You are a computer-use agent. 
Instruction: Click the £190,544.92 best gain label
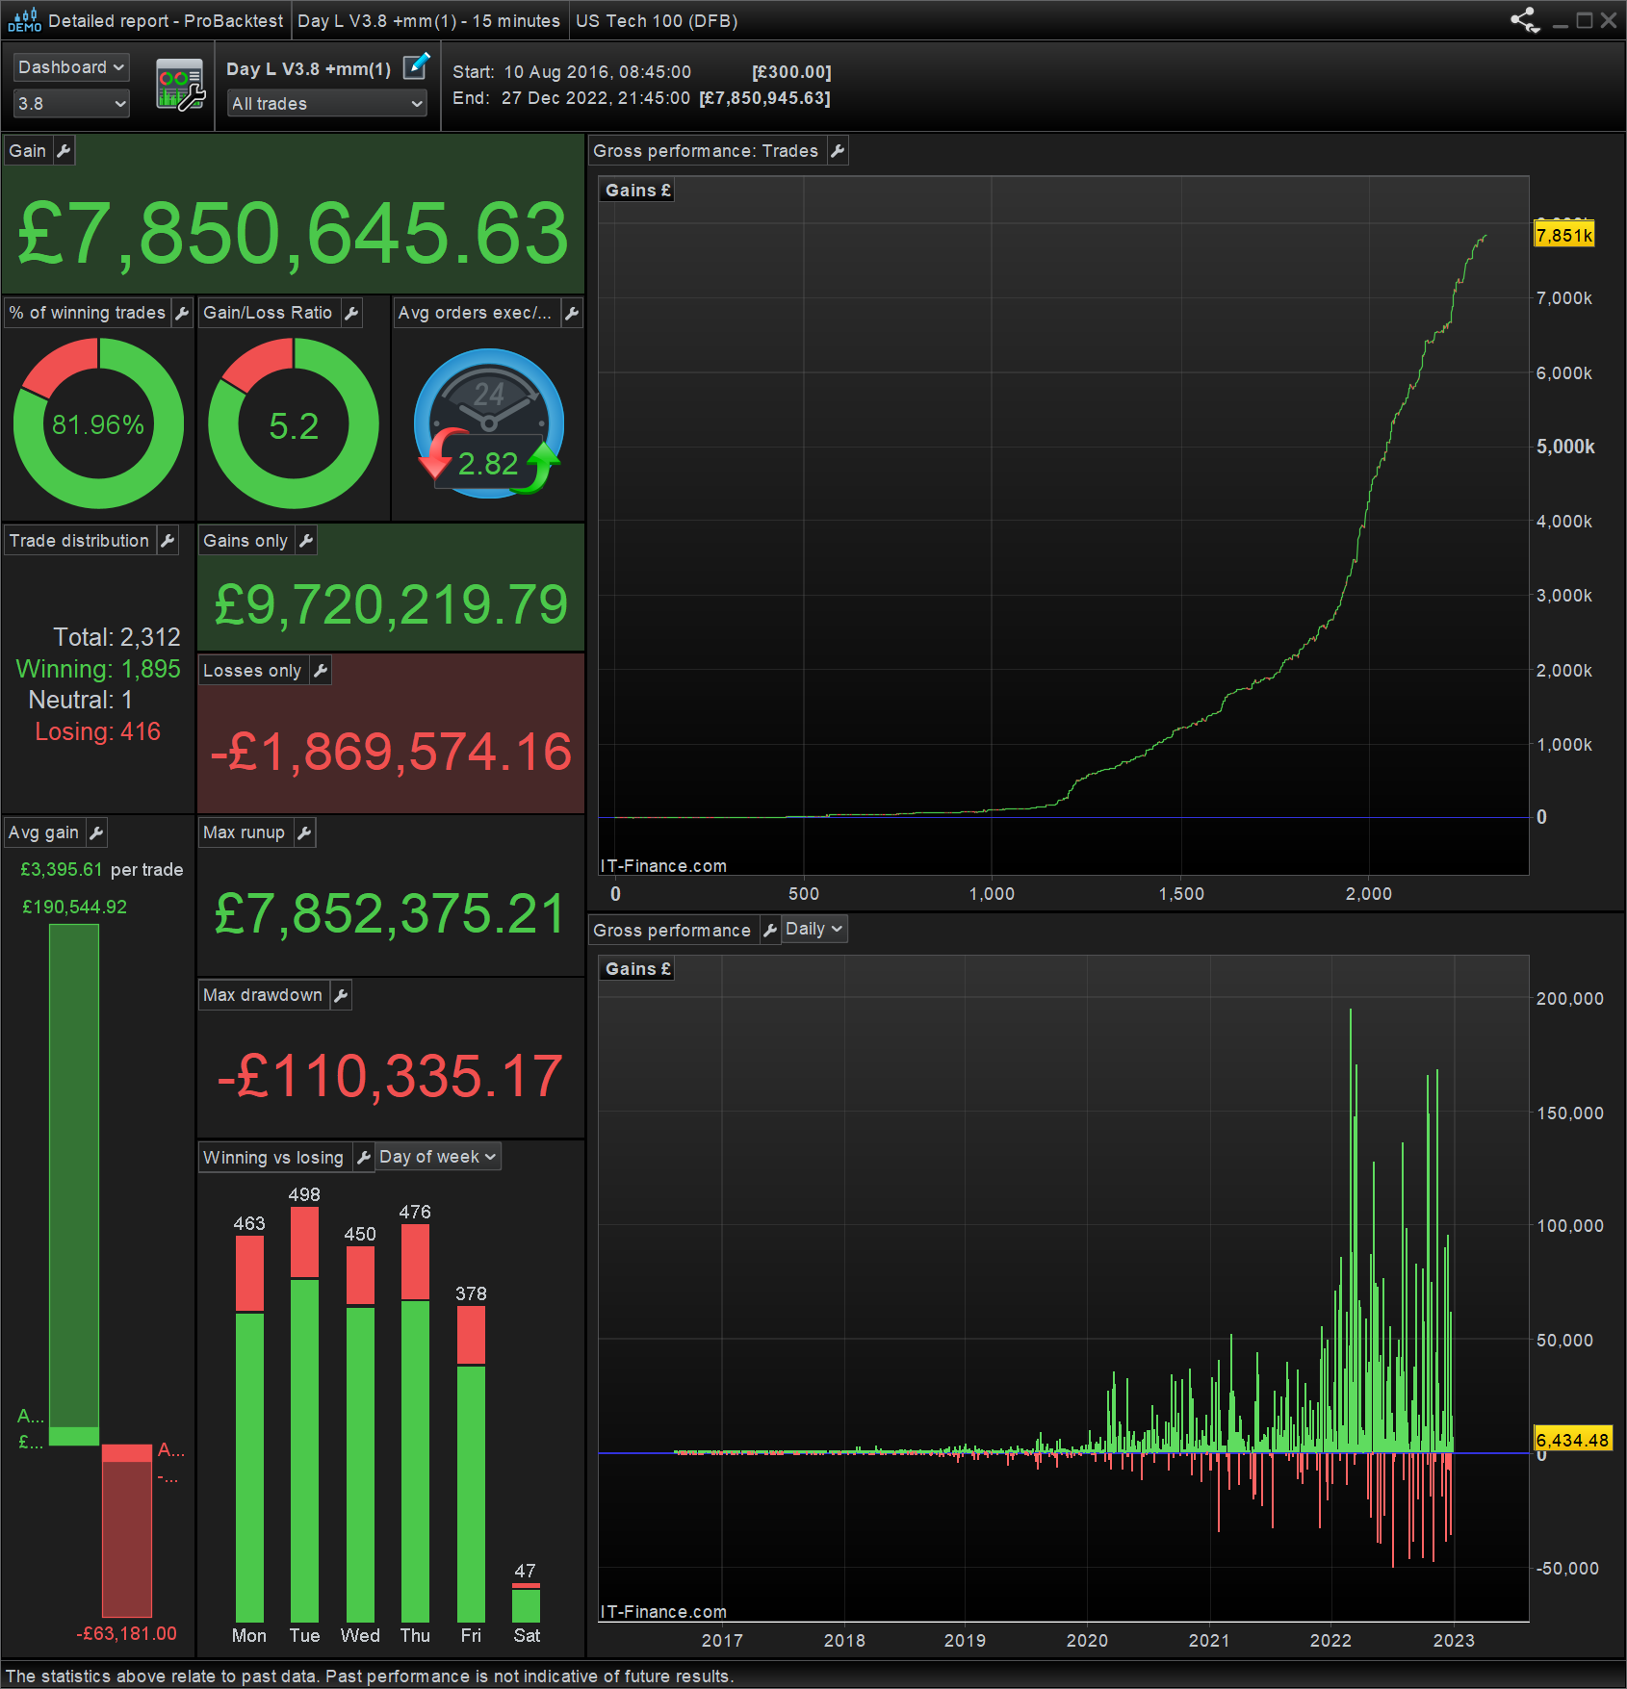coord(74,907)
